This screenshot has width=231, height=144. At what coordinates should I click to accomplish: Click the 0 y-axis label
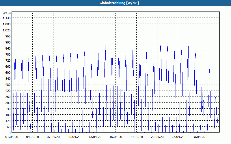(x=10, y=133)
